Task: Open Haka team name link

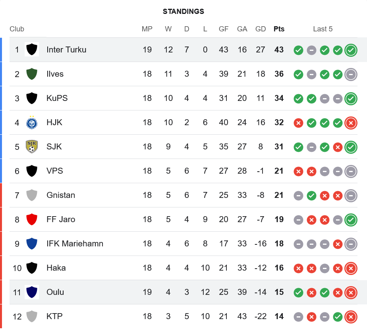Action: pos(56,268)
